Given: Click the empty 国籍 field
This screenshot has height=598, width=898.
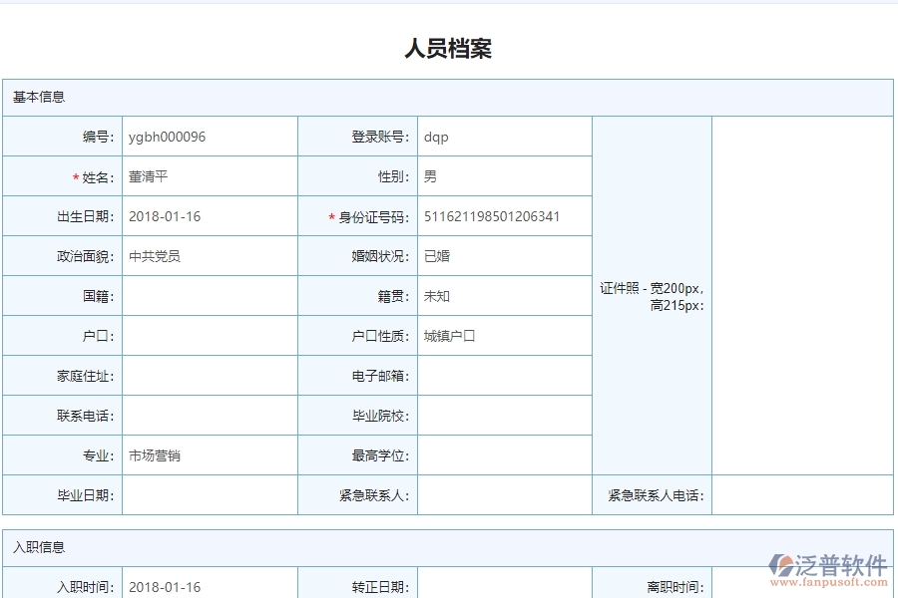Looking at the screenshot, I should click(x=209, y=295).
